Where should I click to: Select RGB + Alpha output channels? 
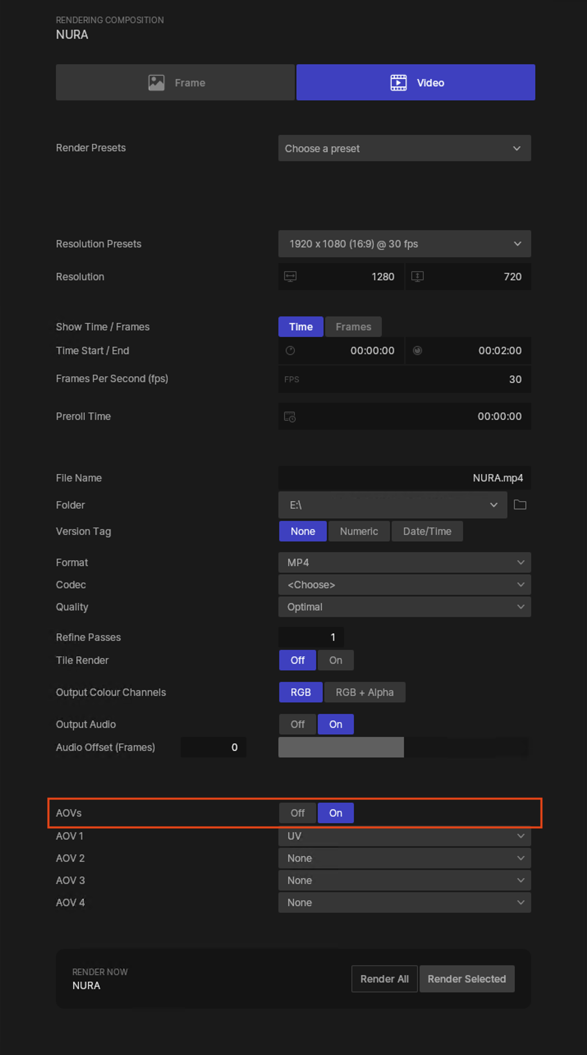(x=365, y=692)
